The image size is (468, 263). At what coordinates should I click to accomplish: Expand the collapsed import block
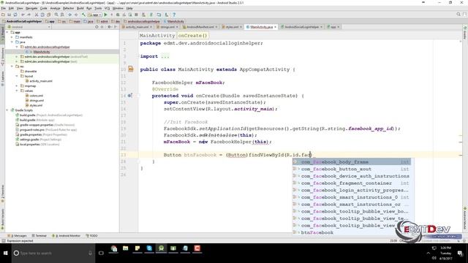tap(165, 56)
